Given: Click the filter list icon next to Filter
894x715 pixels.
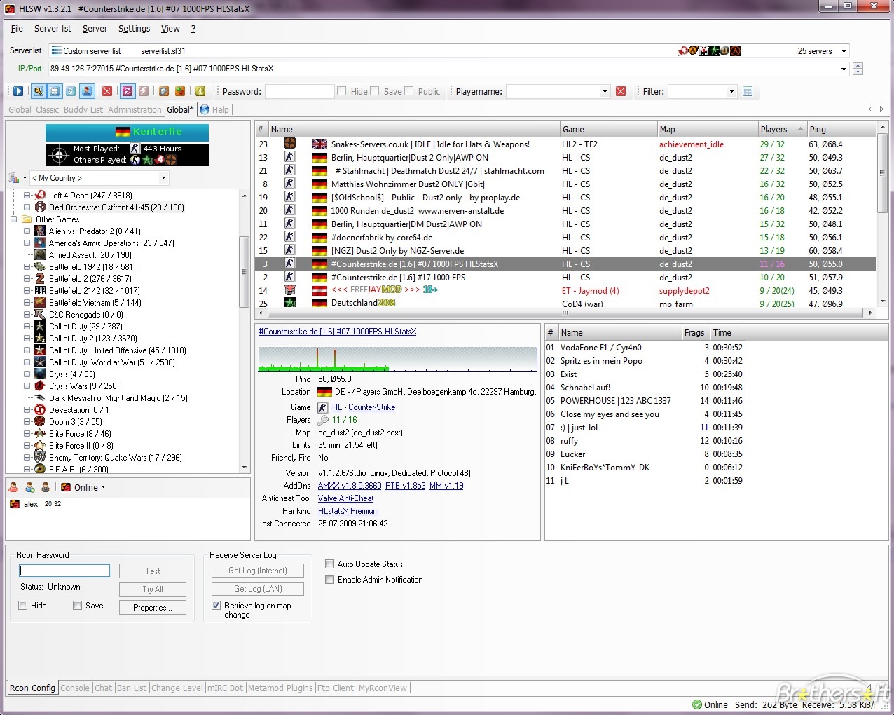Looking at the screenshot, I should pos(748,91).
